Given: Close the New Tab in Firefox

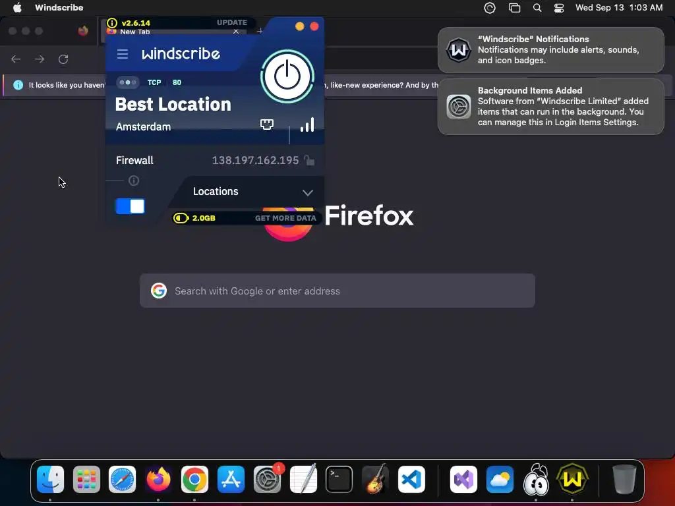Looking at the screenshot, I should [x=236, y=32].
